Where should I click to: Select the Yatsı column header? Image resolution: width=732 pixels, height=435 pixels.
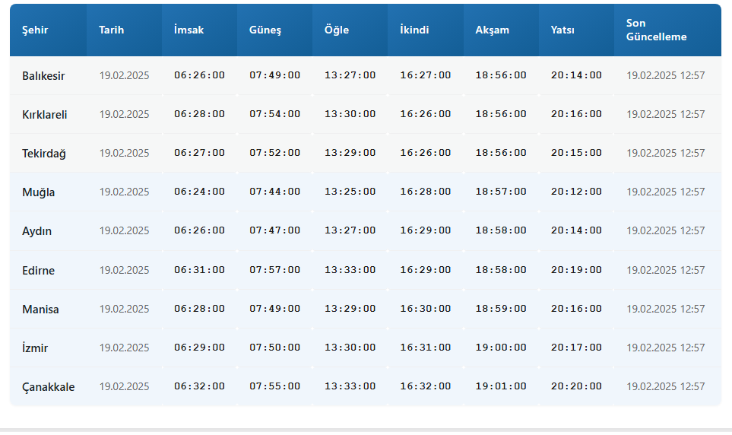click(562, 30)
